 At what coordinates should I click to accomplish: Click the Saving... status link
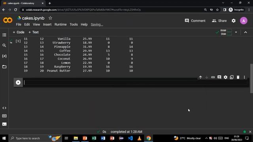coord(97,24)
